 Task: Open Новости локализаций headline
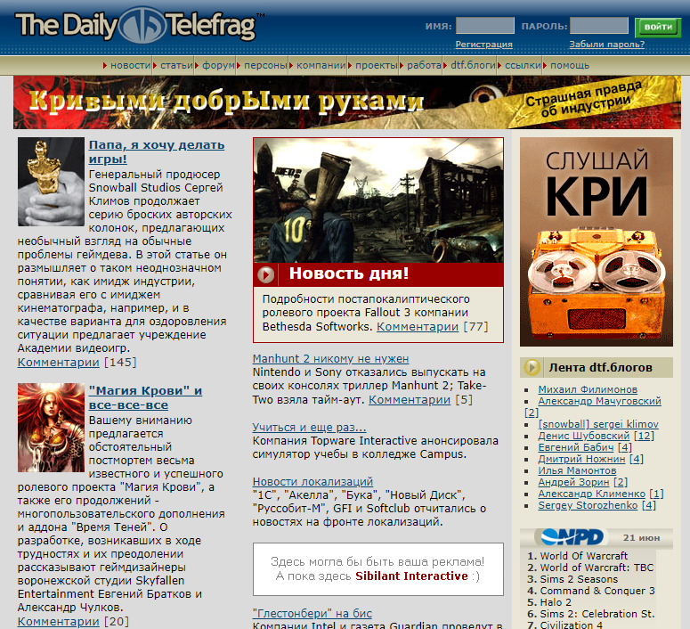(313, 481)
